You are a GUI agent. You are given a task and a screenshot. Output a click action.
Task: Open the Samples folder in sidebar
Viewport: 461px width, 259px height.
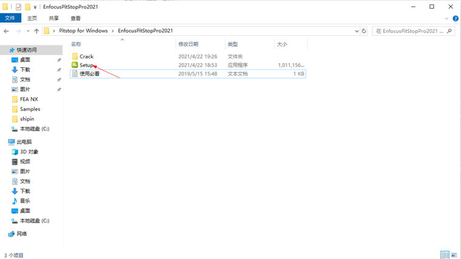[x=30, y=109]
